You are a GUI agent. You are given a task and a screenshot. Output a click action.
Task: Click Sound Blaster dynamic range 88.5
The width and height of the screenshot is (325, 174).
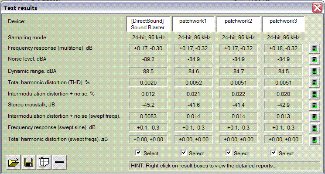[x=148, y=71]
